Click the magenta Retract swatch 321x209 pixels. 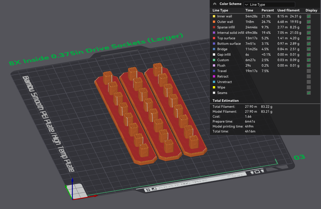[214, 77]
